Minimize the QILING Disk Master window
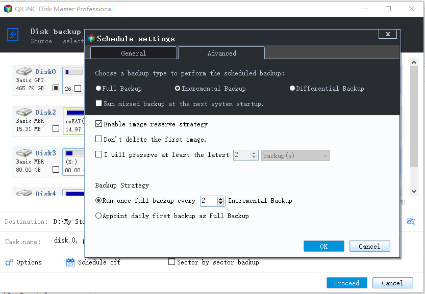 365,9
